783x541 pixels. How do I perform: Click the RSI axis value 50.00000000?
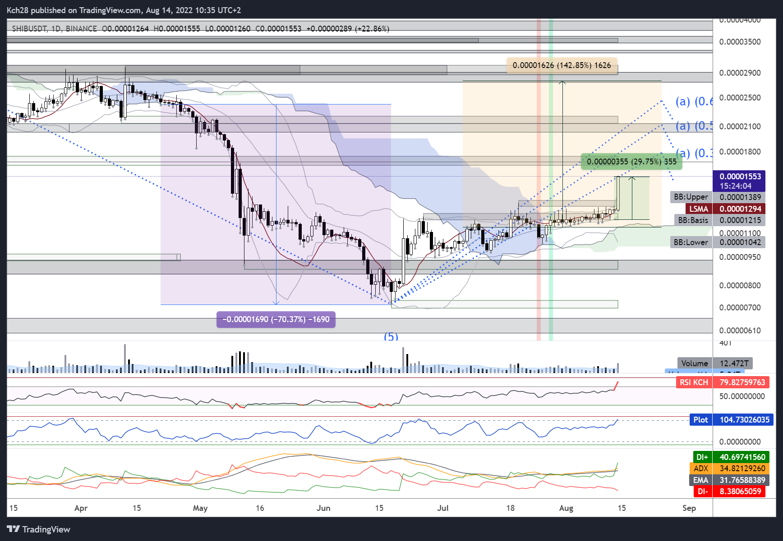tap(742, 396)
